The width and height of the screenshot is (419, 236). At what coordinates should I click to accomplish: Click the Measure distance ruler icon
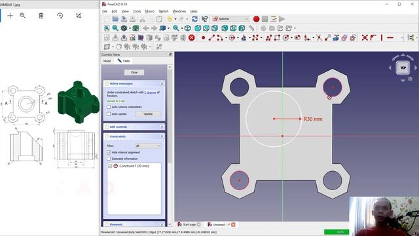pos(251,28)
